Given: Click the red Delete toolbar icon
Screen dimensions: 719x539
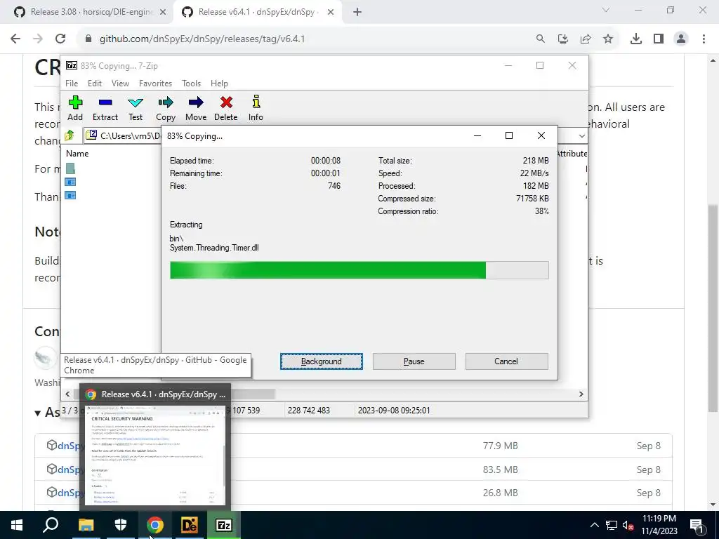Looking at the screenshot, I should point(226,108).
